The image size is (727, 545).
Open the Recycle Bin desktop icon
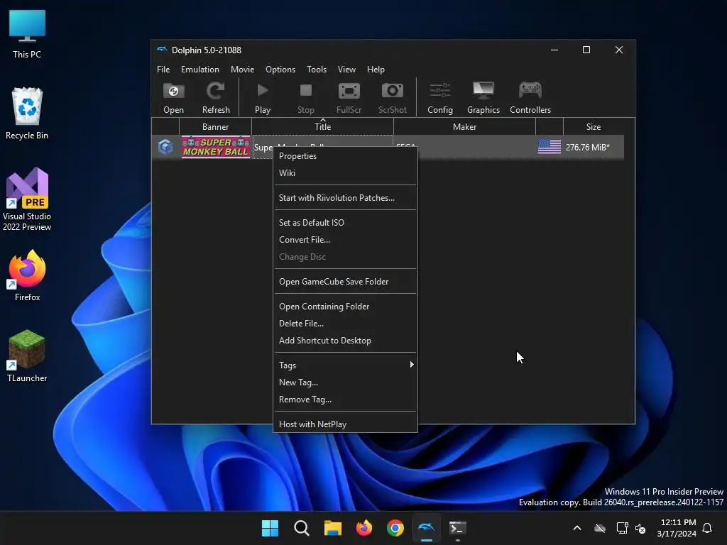pos(27,114)
